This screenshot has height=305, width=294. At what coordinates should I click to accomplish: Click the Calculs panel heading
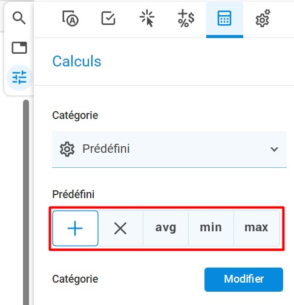[x=77, y=61]
